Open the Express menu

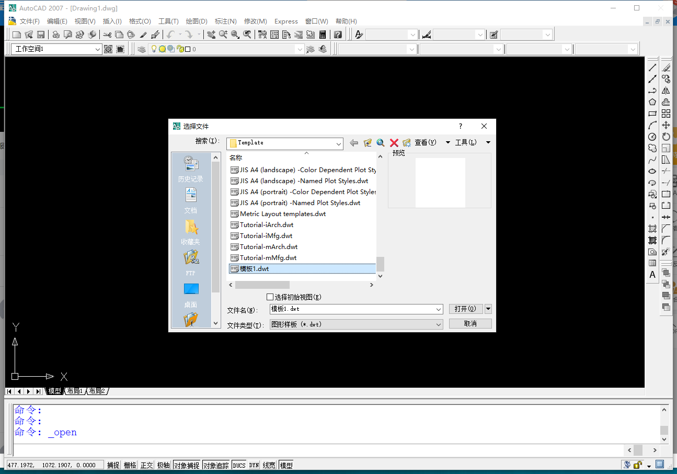coord(286,21)
